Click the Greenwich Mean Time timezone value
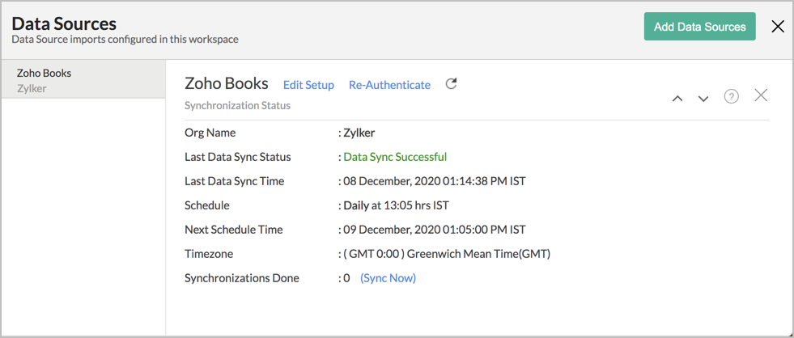Viewport: 794px width, 338px height. (447, 254)
